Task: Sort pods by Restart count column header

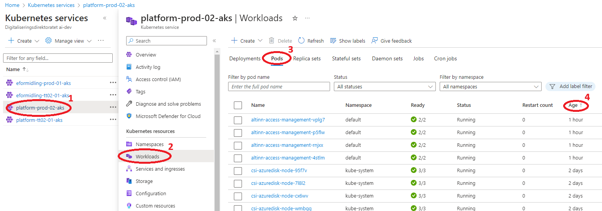Action: point(537,105)
